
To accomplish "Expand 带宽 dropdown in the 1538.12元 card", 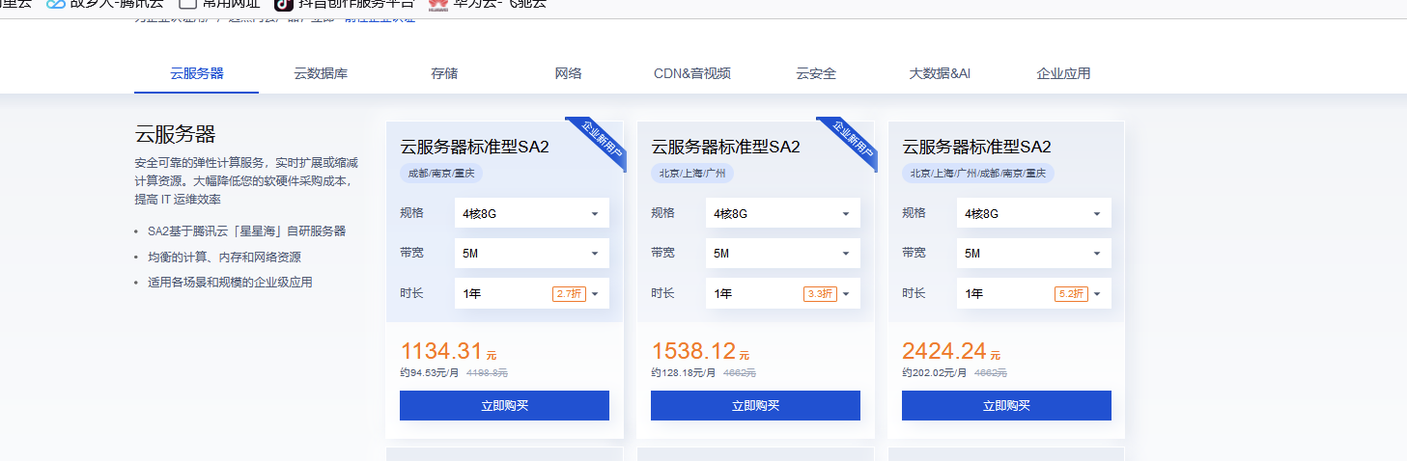I will [782, 254].
